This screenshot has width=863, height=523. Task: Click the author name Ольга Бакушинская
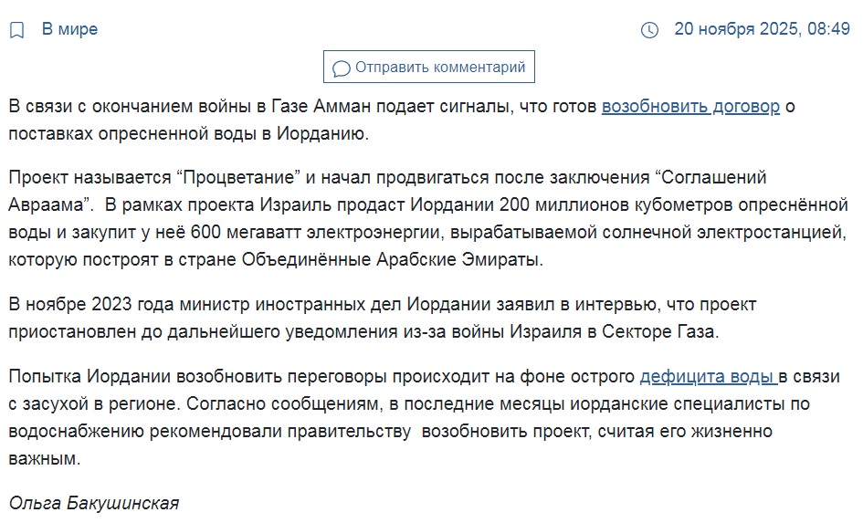(x=94, y=503)
